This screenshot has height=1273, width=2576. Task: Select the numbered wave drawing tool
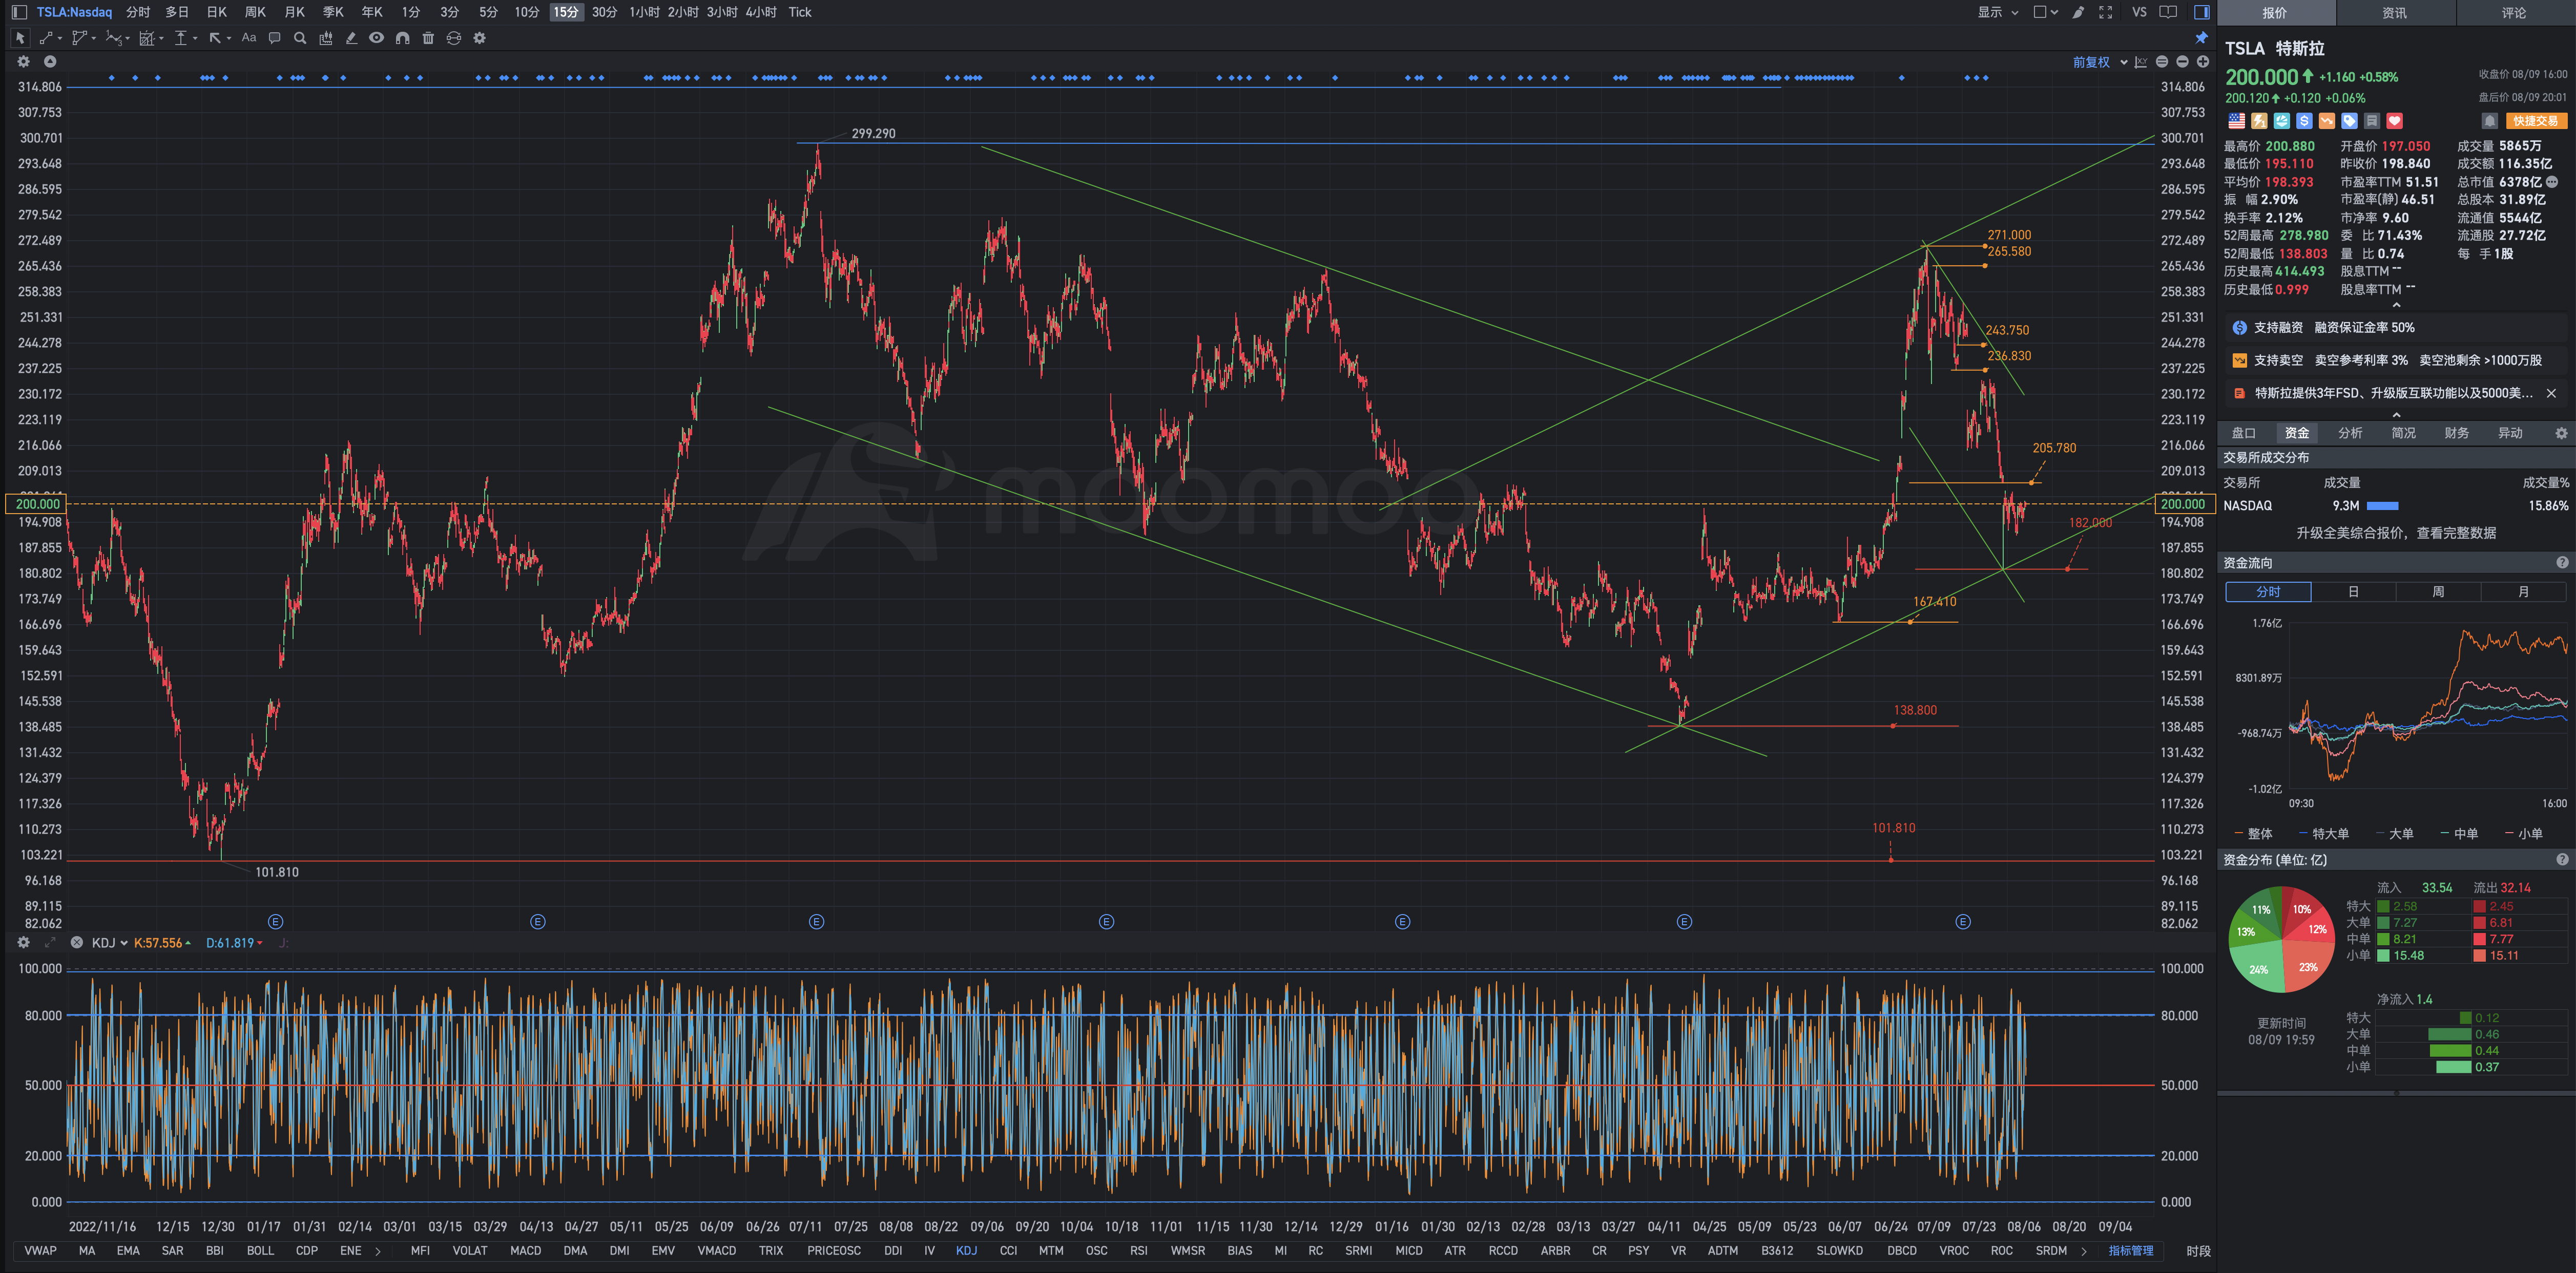[x=114, y=38]
